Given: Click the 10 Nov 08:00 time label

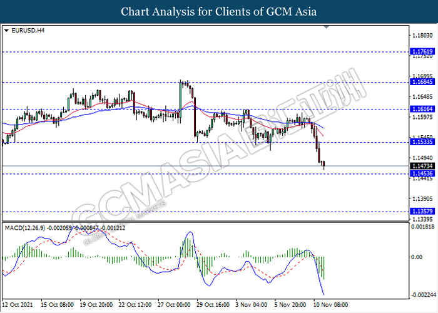Looking at the screenshot, I should pyautogui.click(x=330, y=305).
